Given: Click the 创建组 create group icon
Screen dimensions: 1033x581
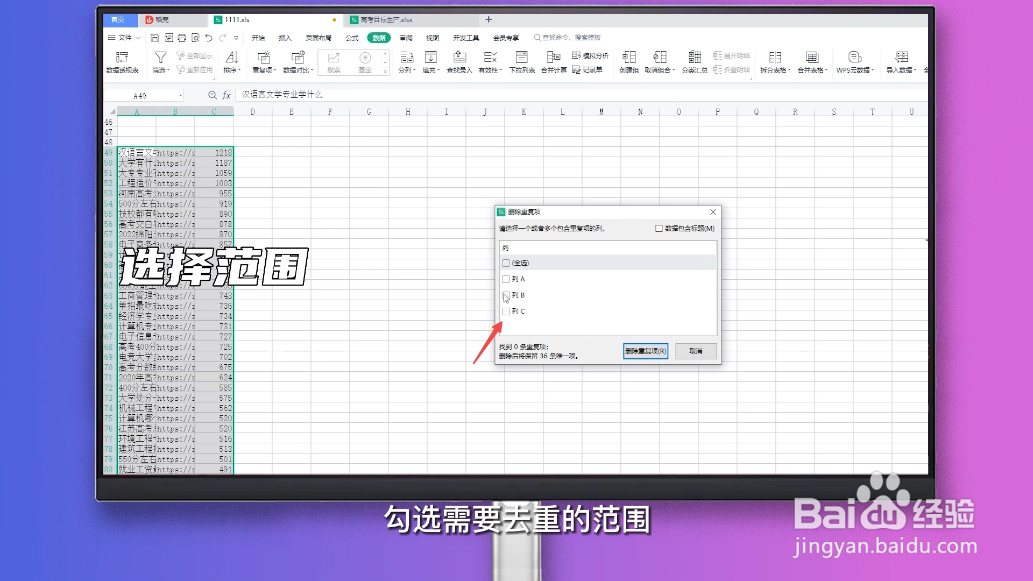Looking at the screenshot, I should [x=628, y=61].
